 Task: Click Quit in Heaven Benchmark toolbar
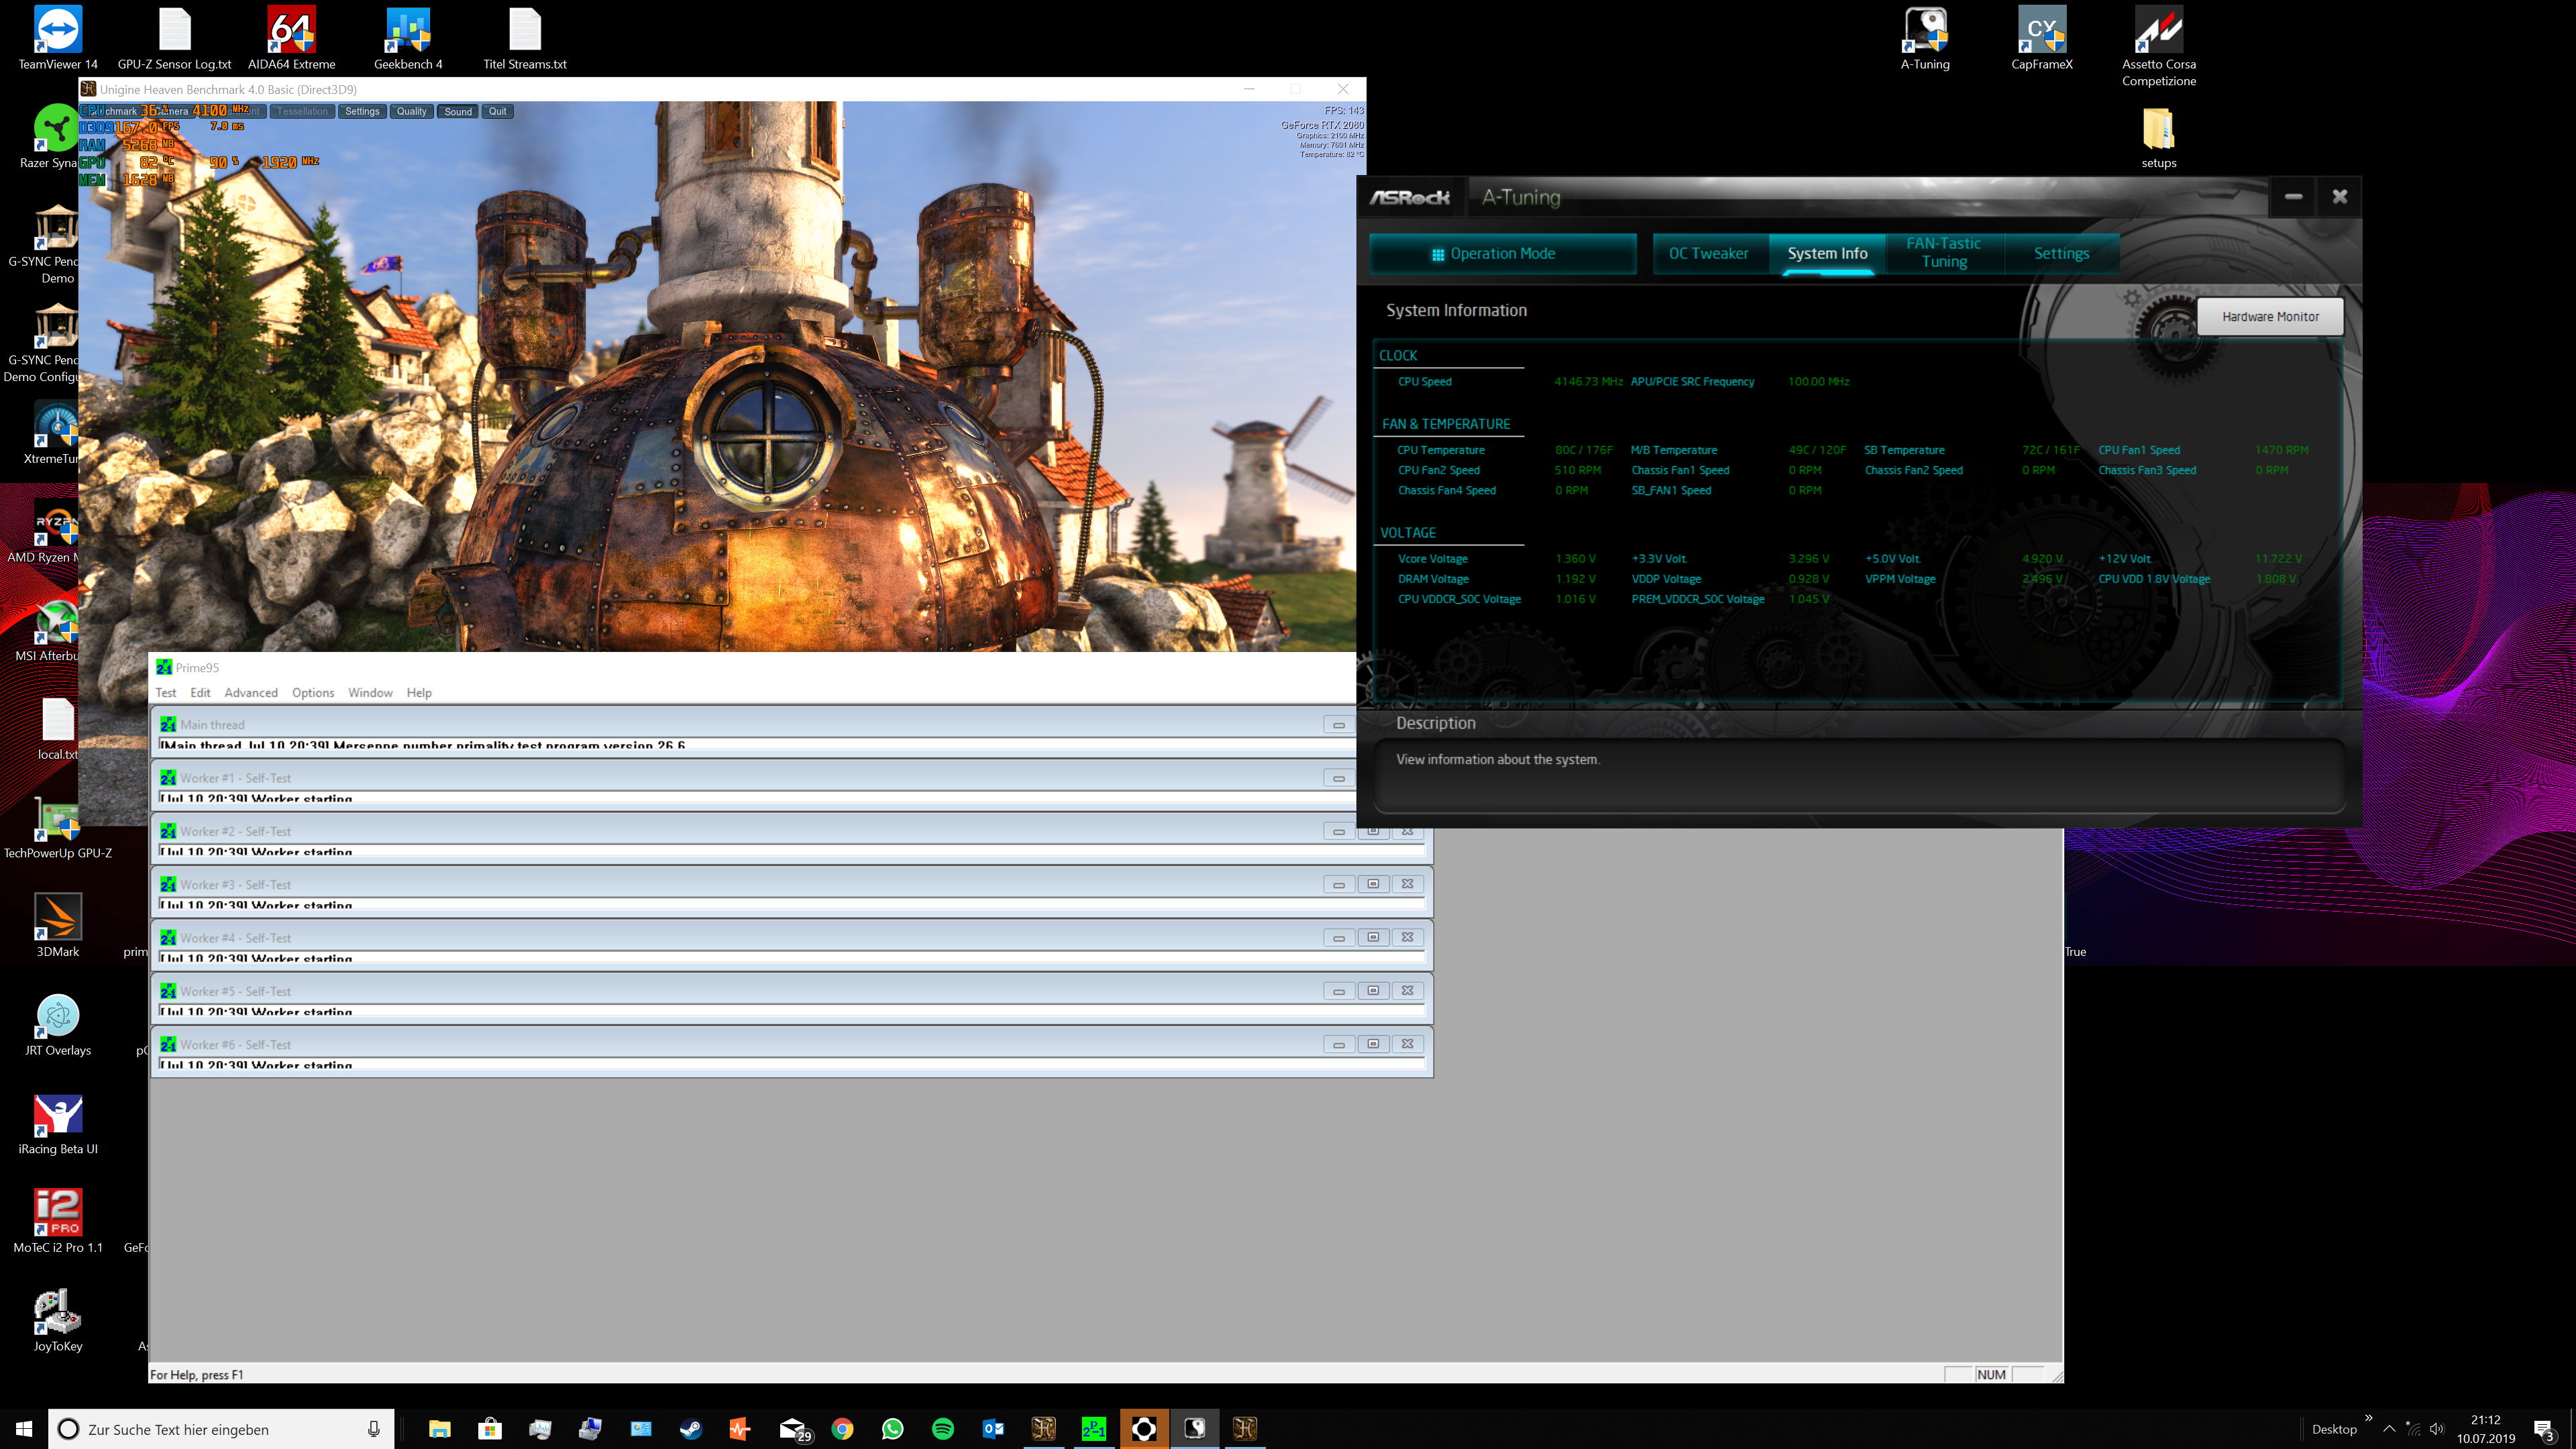(497, 111)
